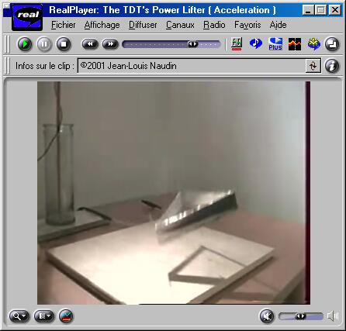346x331 pixels.
Task: Rewind the clip
Action: [x=90, y=44]
